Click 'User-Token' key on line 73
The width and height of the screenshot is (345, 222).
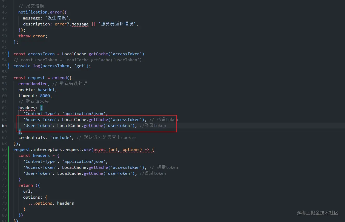click(x=38, y=173)
